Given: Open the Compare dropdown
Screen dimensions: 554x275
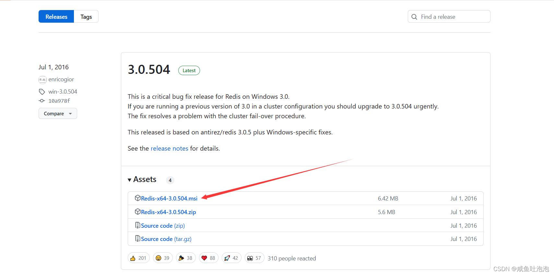Looking at the screenshot, I should pyautogui.click(x=58, y=113).
